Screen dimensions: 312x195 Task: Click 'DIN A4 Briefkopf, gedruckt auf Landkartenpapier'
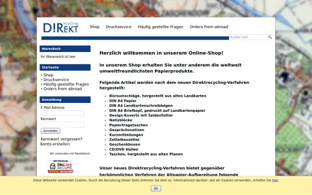[x=157, y=110]
